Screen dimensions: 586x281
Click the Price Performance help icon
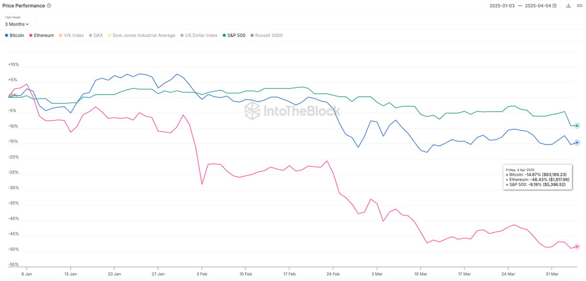pos(49,6)
